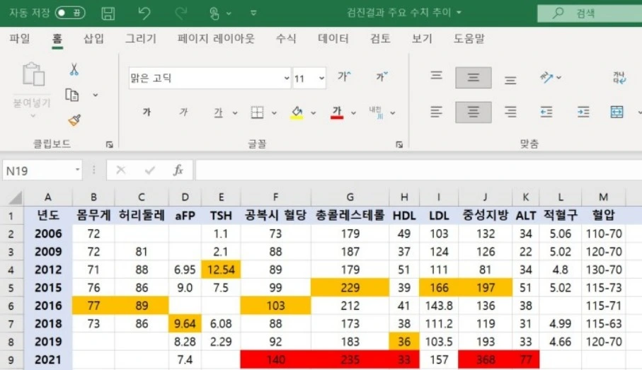Click the Save floppy disk icon
Screen dimensions: 642x370
point(108,13)
